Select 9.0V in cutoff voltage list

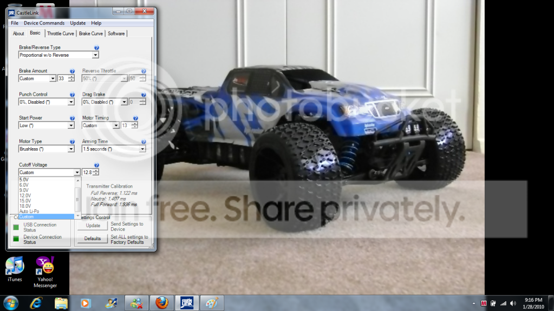pos(47,190)
